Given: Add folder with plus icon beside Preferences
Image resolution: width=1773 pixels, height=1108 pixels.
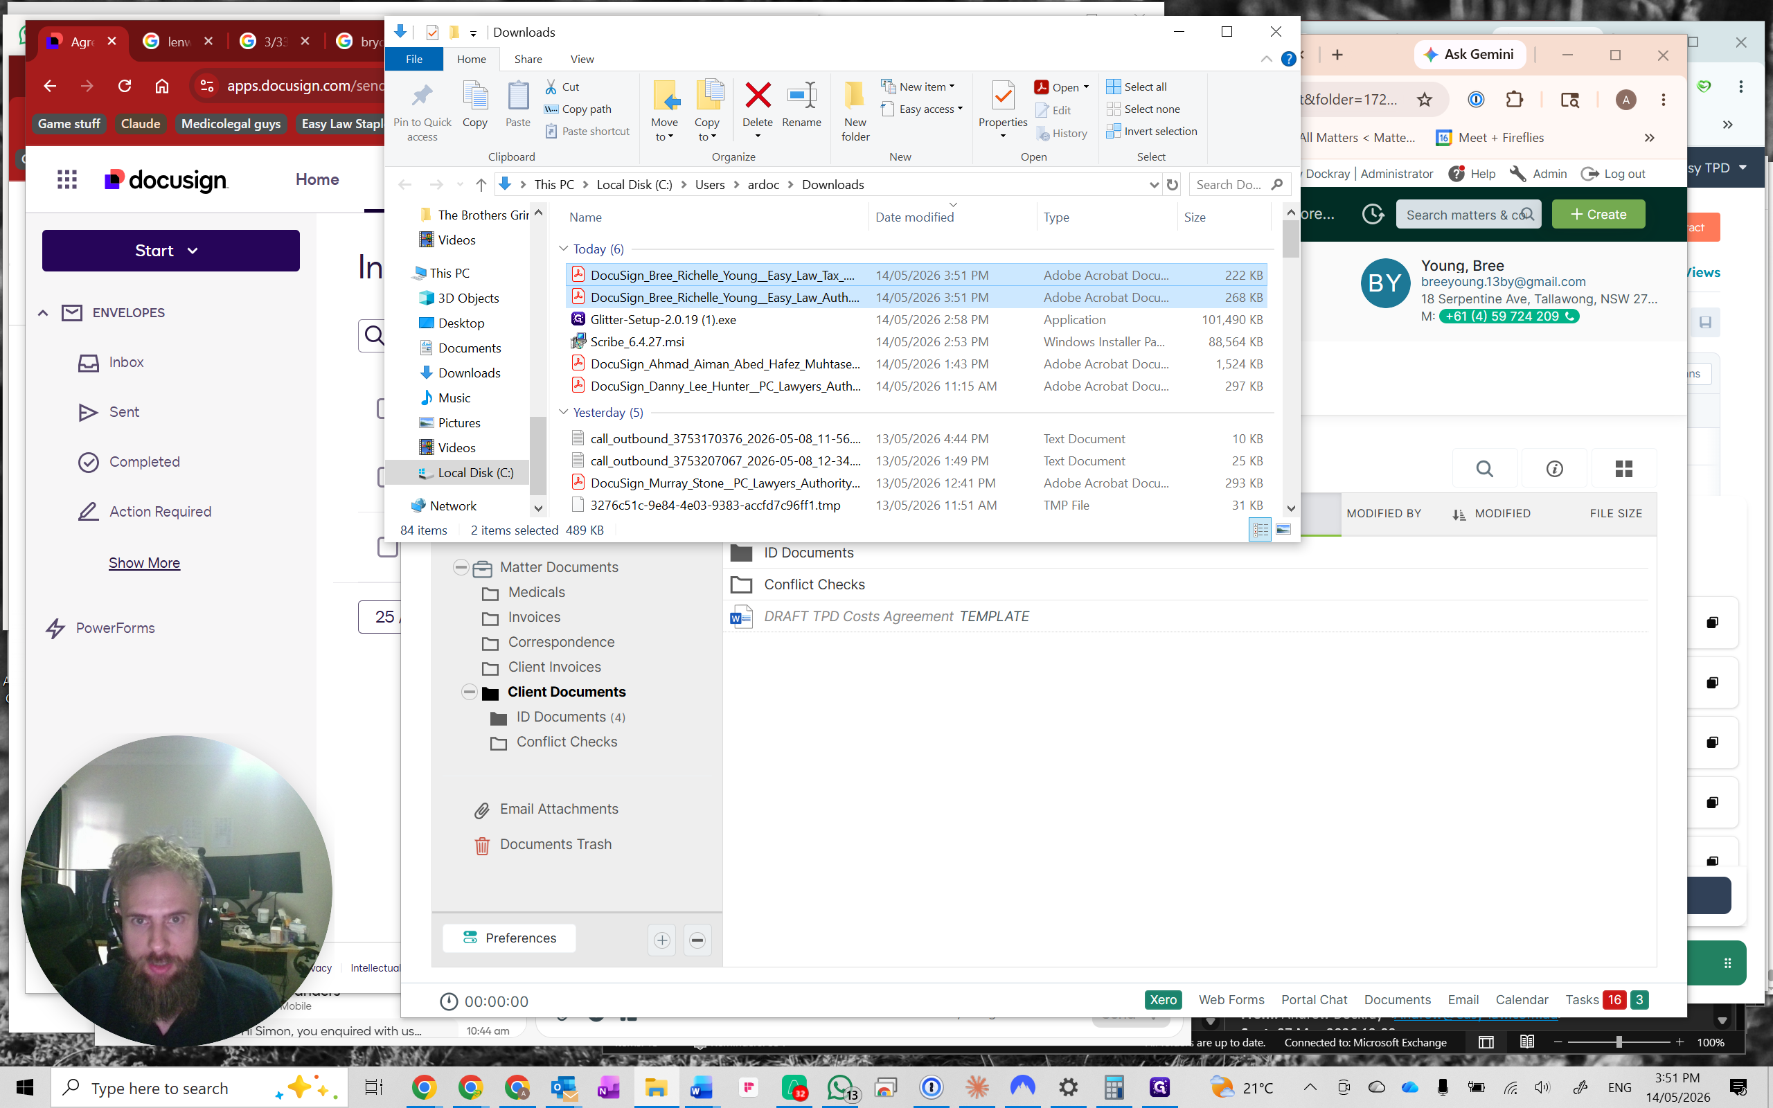Looking at the screenshot, I should (661, 940).
